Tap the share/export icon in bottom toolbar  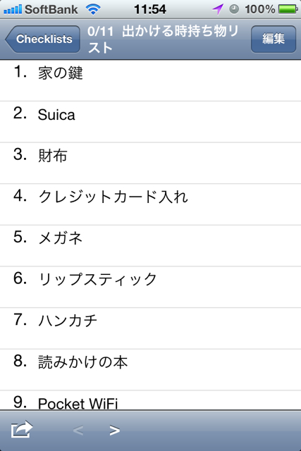pyautogui.click(x=22, y=429)
